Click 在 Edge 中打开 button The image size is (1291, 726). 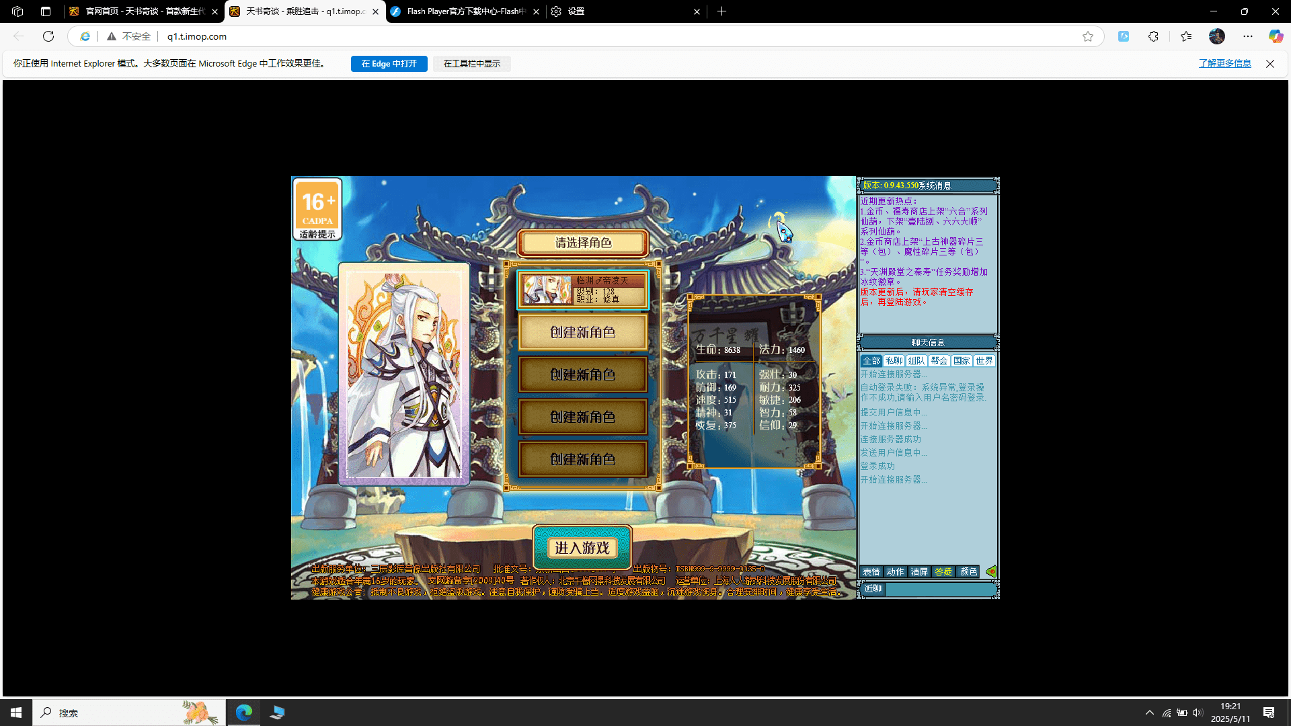(x=389, y=64)
